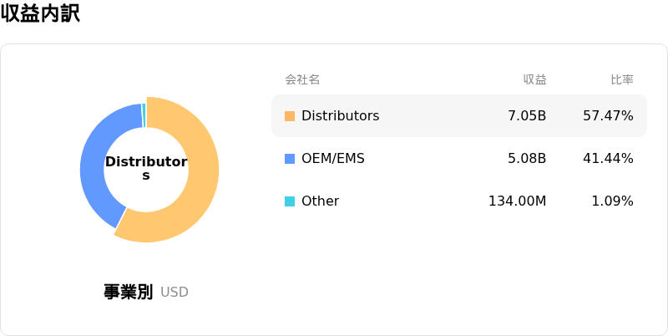Click the thin cyan Other donut slice
Screen dimensions: 668x336
(144, 115)
